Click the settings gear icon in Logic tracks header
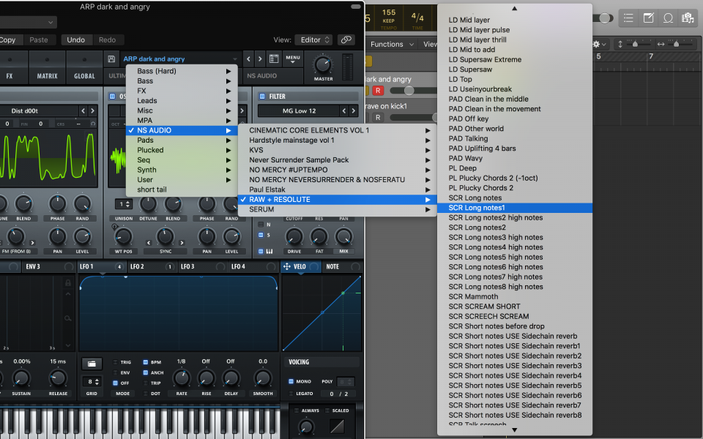The image size is (703, 439). click(x=596, y=44)
